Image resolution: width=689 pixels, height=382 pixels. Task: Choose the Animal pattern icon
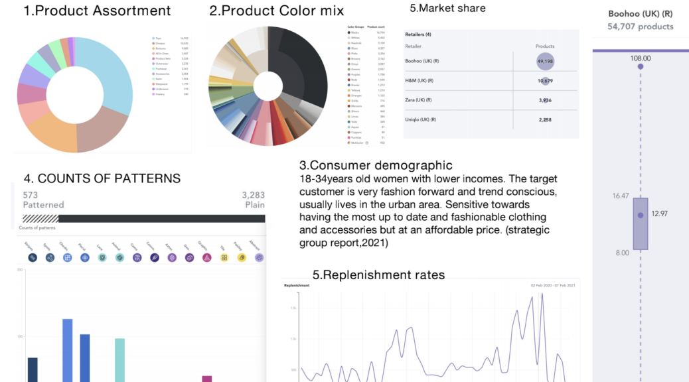(119, 258)
